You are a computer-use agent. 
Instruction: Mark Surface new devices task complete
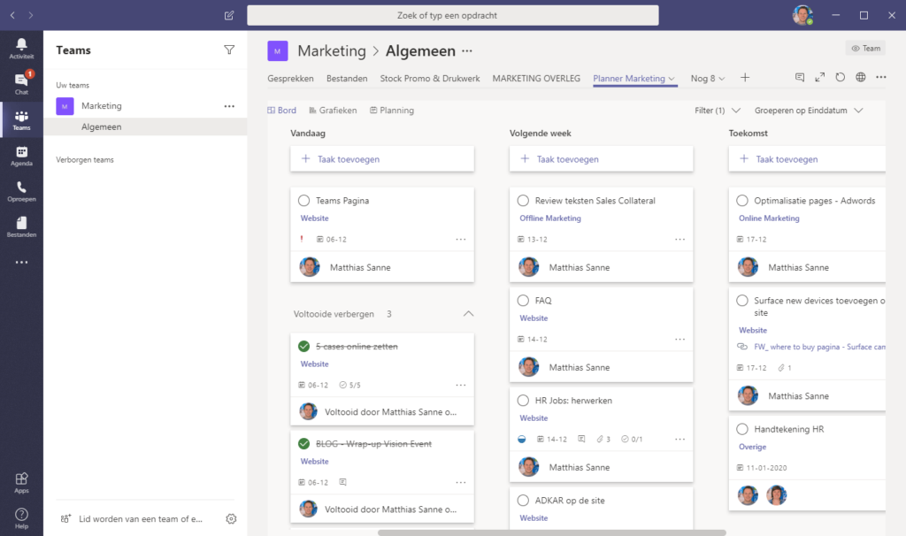click(x=742, y=301)
